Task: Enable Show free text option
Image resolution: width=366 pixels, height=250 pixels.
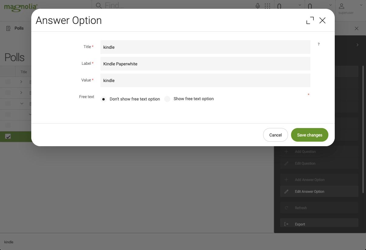Action: (x=167, y=99)
